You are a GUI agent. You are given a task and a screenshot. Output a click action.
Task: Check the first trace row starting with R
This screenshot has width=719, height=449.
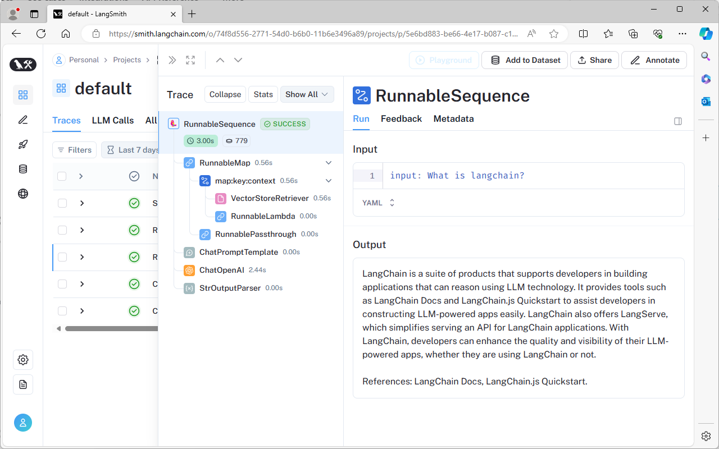click(x=62, y=230)
